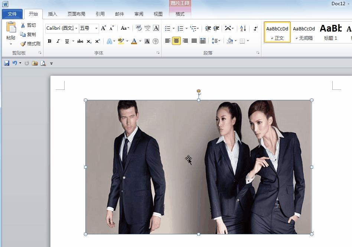The image size is (352, 247).
Task: Apply paragraph shading fill color
Action: tap(230, 40)
